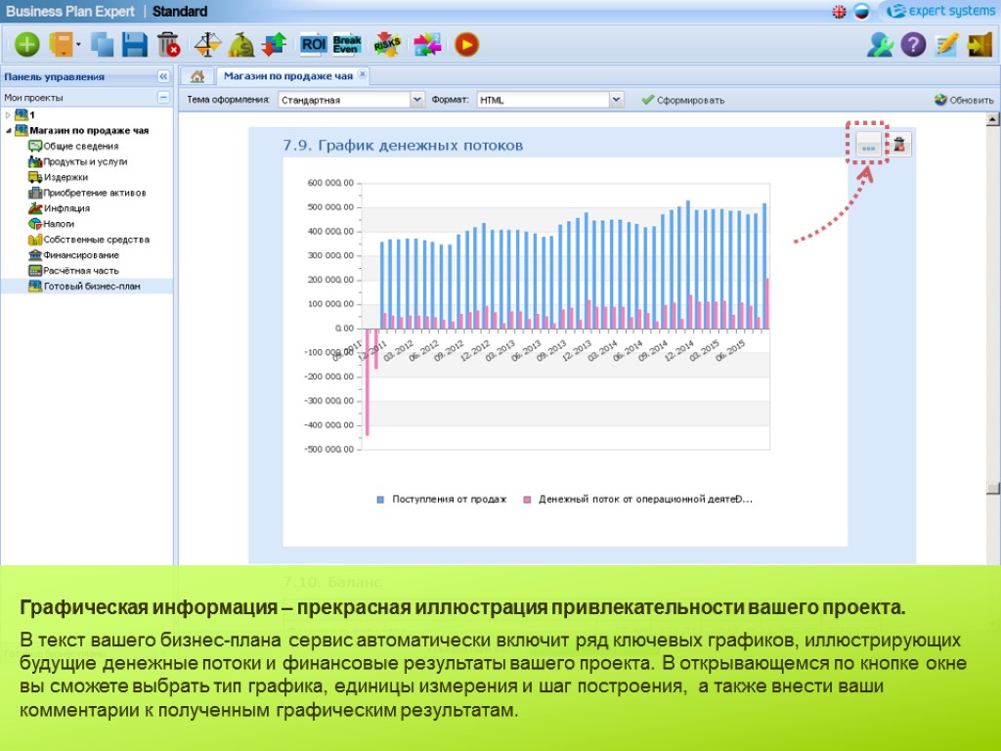
Task: Click the pencil note feedback icon
Action: coord(946,45)
